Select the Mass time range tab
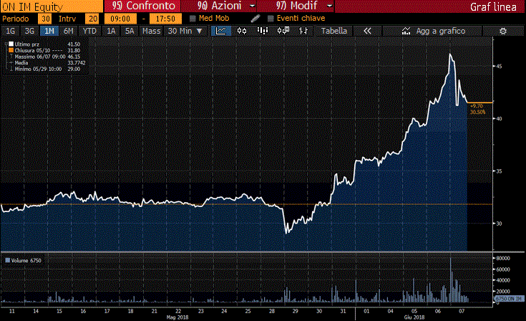The height and width of the screenshot is (321, 526). (151, 31)
